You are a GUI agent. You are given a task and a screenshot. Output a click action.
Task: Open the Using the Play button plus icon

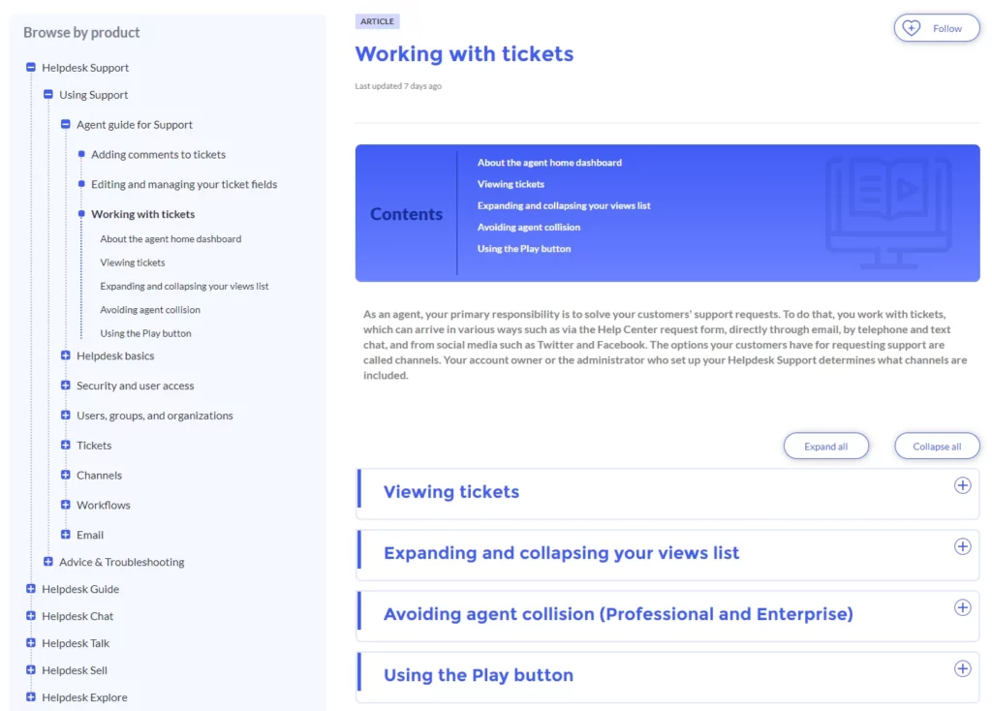[962, 668]
